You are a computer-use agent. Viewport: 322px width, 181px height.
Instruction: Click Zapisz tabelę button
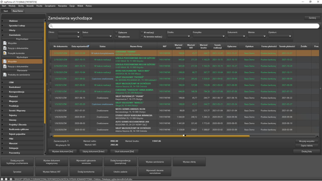307,146
